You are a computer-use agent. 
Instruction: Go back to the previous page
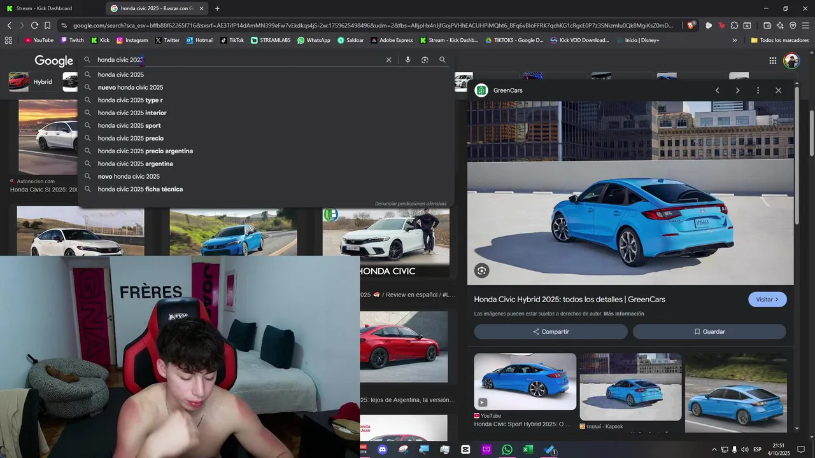pos(9,25)
